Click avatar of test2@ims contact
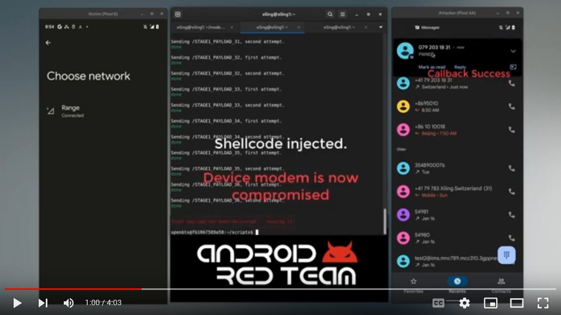The width and height of the screenshot is (561, 315). (x=403, y=261)
